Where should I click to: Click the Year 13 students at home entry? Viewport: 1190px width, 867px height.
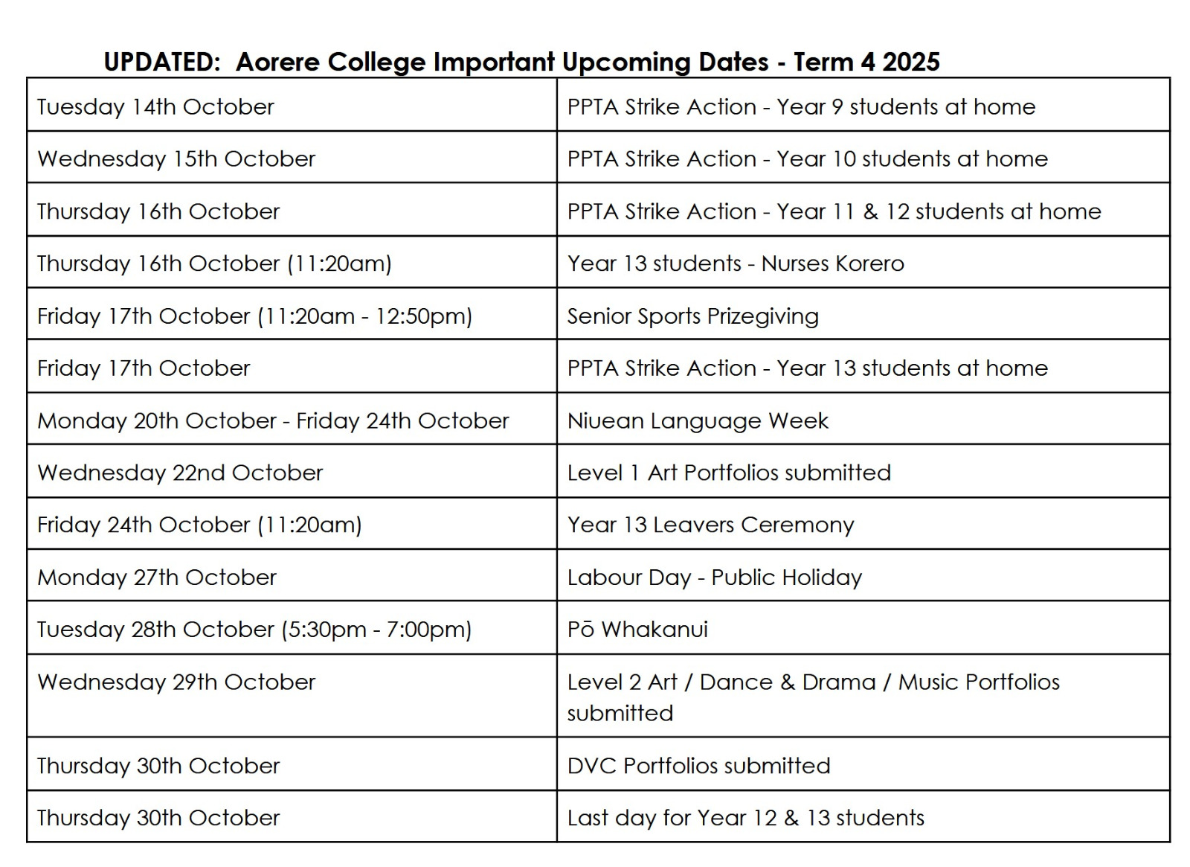807,368
